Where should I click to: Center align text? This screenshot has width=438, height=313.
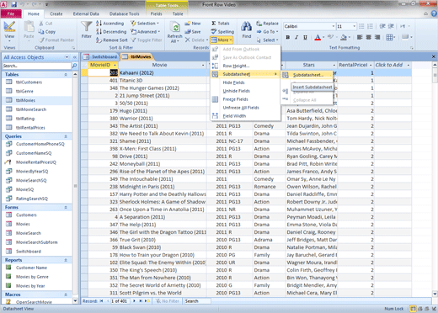coord(369,37)
